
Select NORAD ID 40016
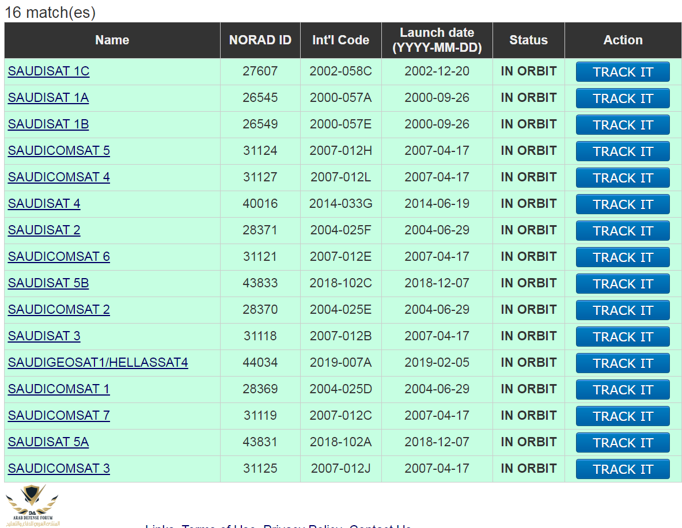point(260,204)
